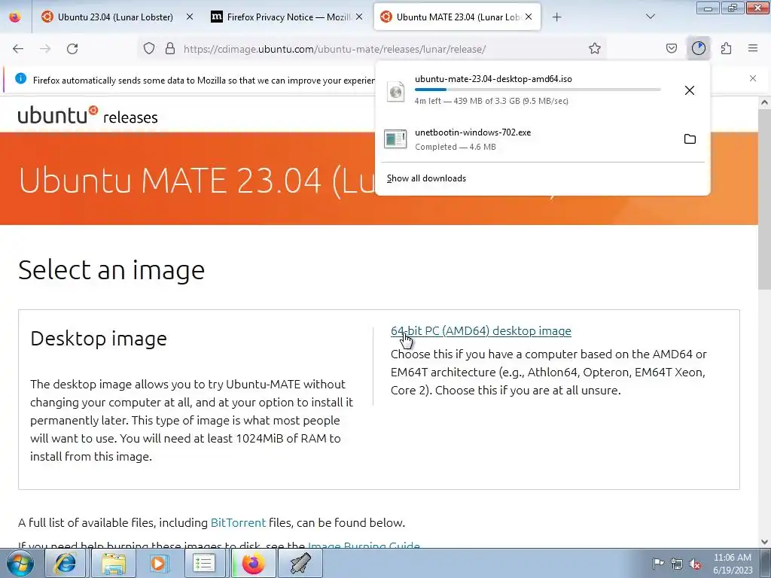Click the ubuntu-mate ISO file icon
The height and width of the screenshot is (578, 771).
click(396, 91)
